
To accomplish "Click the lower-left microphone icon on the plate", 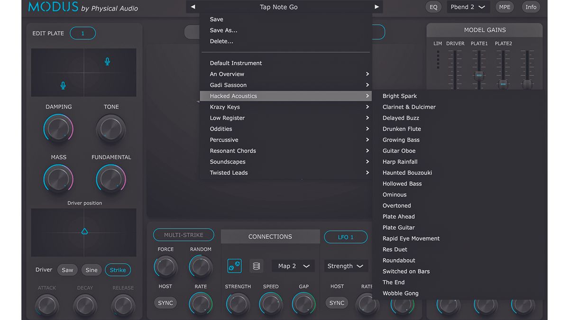I will coord(63,86).
